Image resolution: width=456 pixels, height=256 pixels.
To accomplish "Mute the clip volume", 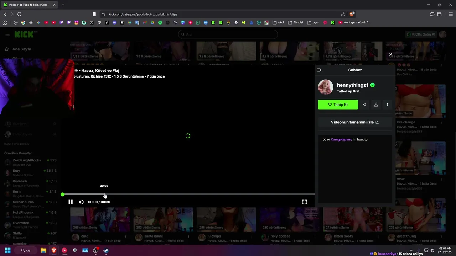I will click(x=81, y=202).
